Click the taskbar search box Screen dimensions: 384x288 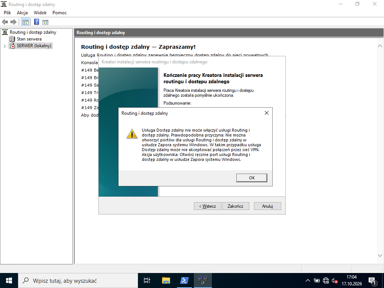(78, 280)
